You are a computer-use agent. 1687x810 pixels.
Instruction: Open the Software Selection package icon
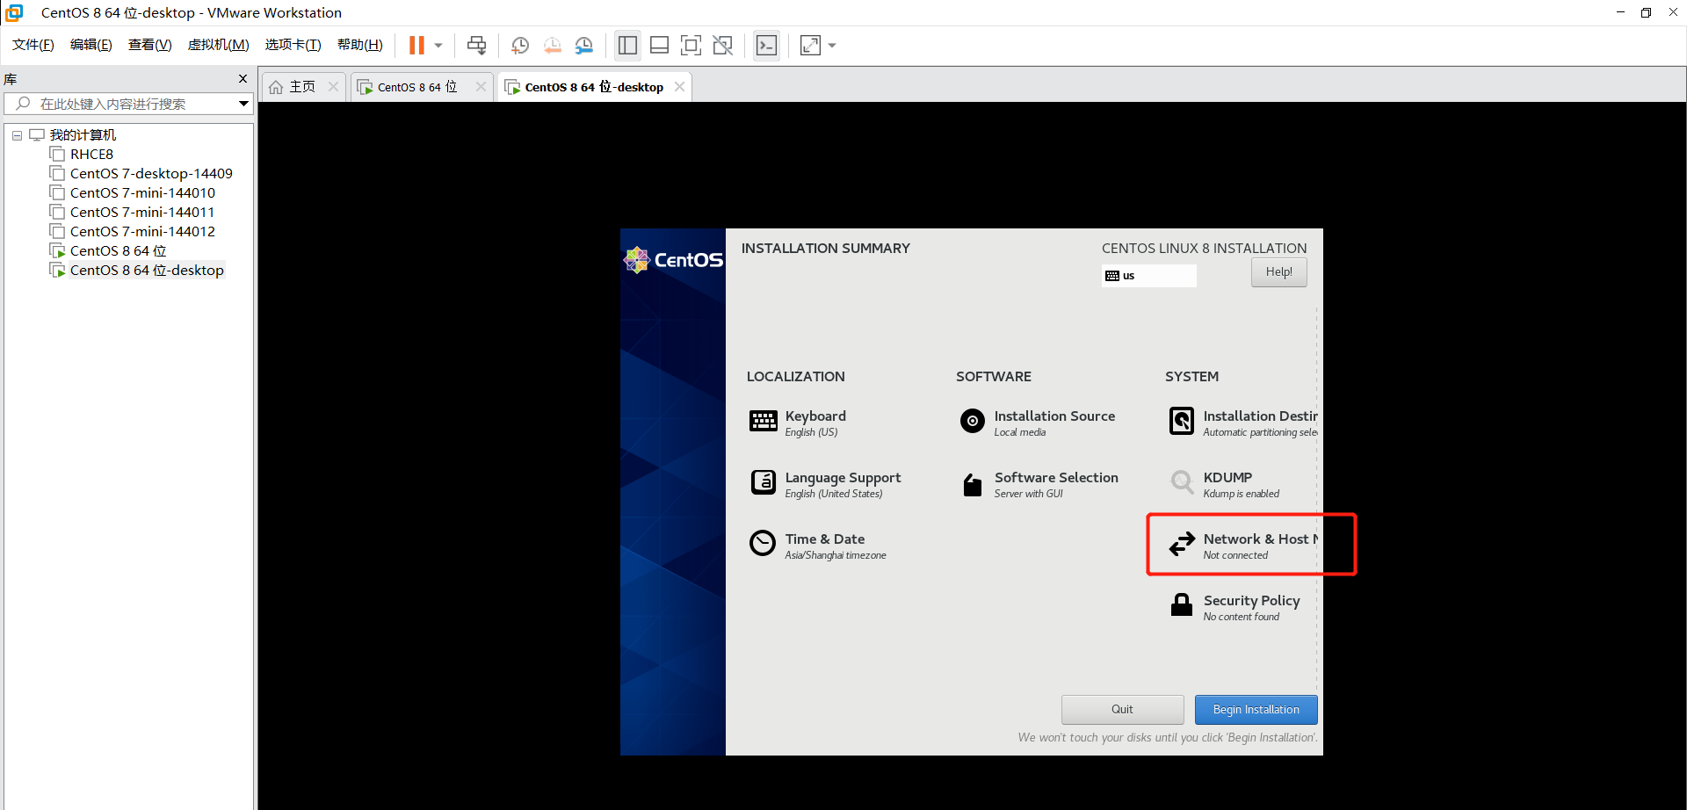973,484
